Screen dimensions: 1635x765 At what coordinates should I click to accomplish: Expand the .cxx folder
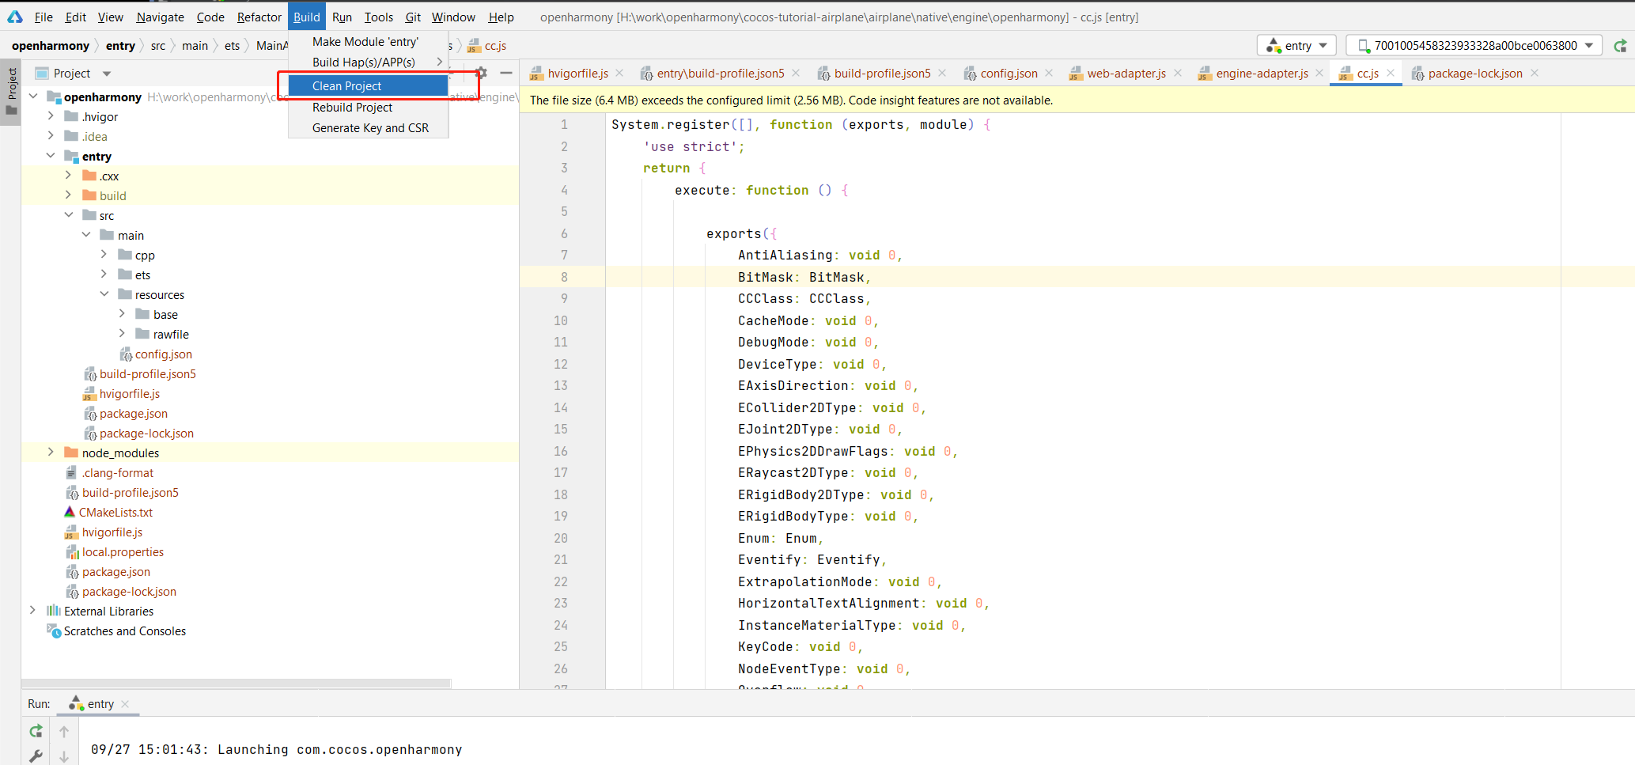click(69, 176)
